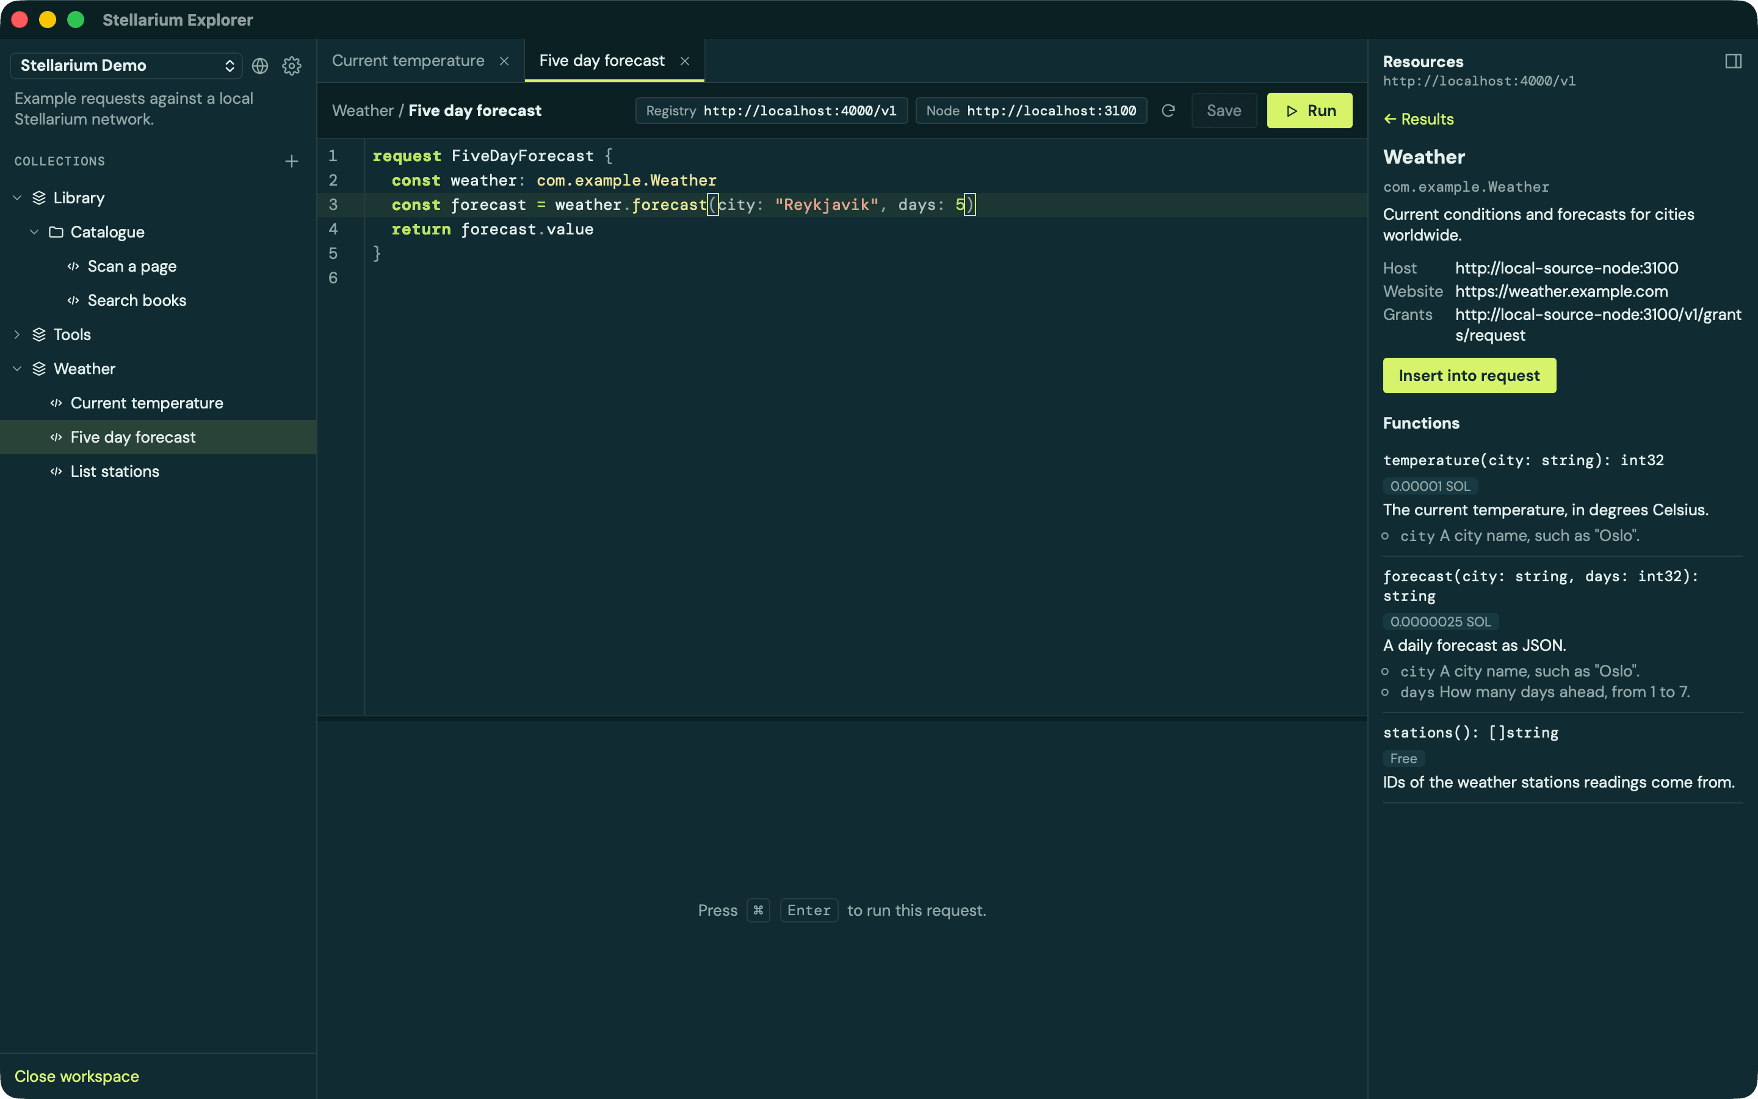
Task: Click Close workspace link
Action: pos(77,1076)
